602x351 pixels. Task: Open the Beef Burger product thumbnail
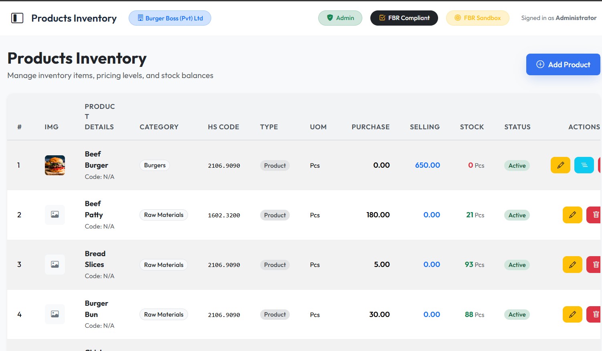55,165
